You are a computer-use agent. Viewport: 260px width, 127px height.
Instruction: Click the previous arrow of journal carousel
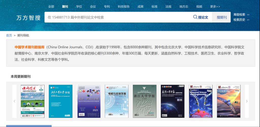14,101
